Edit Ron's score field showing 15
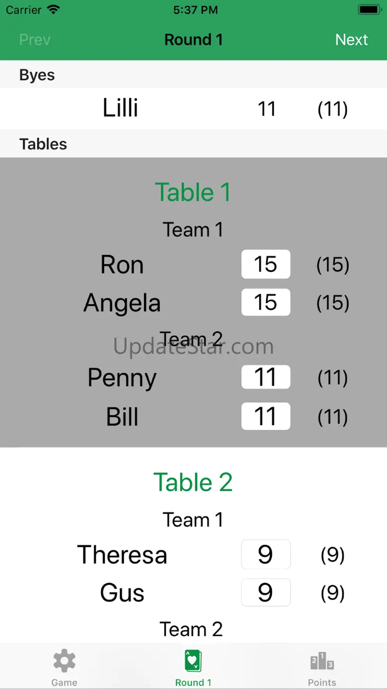The height and width of the screenshot is (689, 387). pos(265,264)
